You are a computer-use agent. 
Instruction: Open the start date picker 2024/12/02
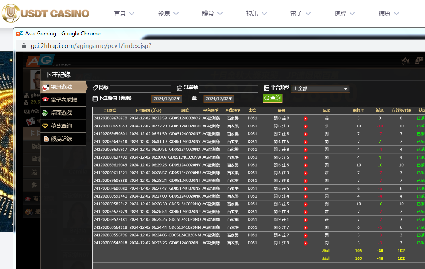[x=167, y=99]
